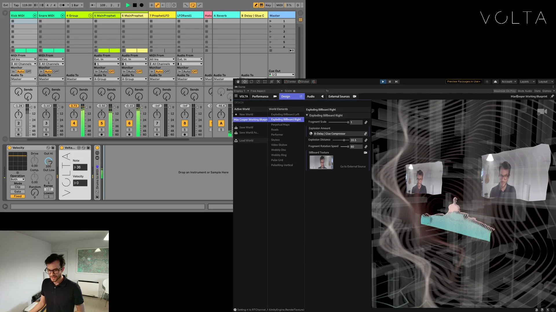Adjust the Explosion Distance slider
The width and height of the screenshot is (556, 312).
point(344,140)
